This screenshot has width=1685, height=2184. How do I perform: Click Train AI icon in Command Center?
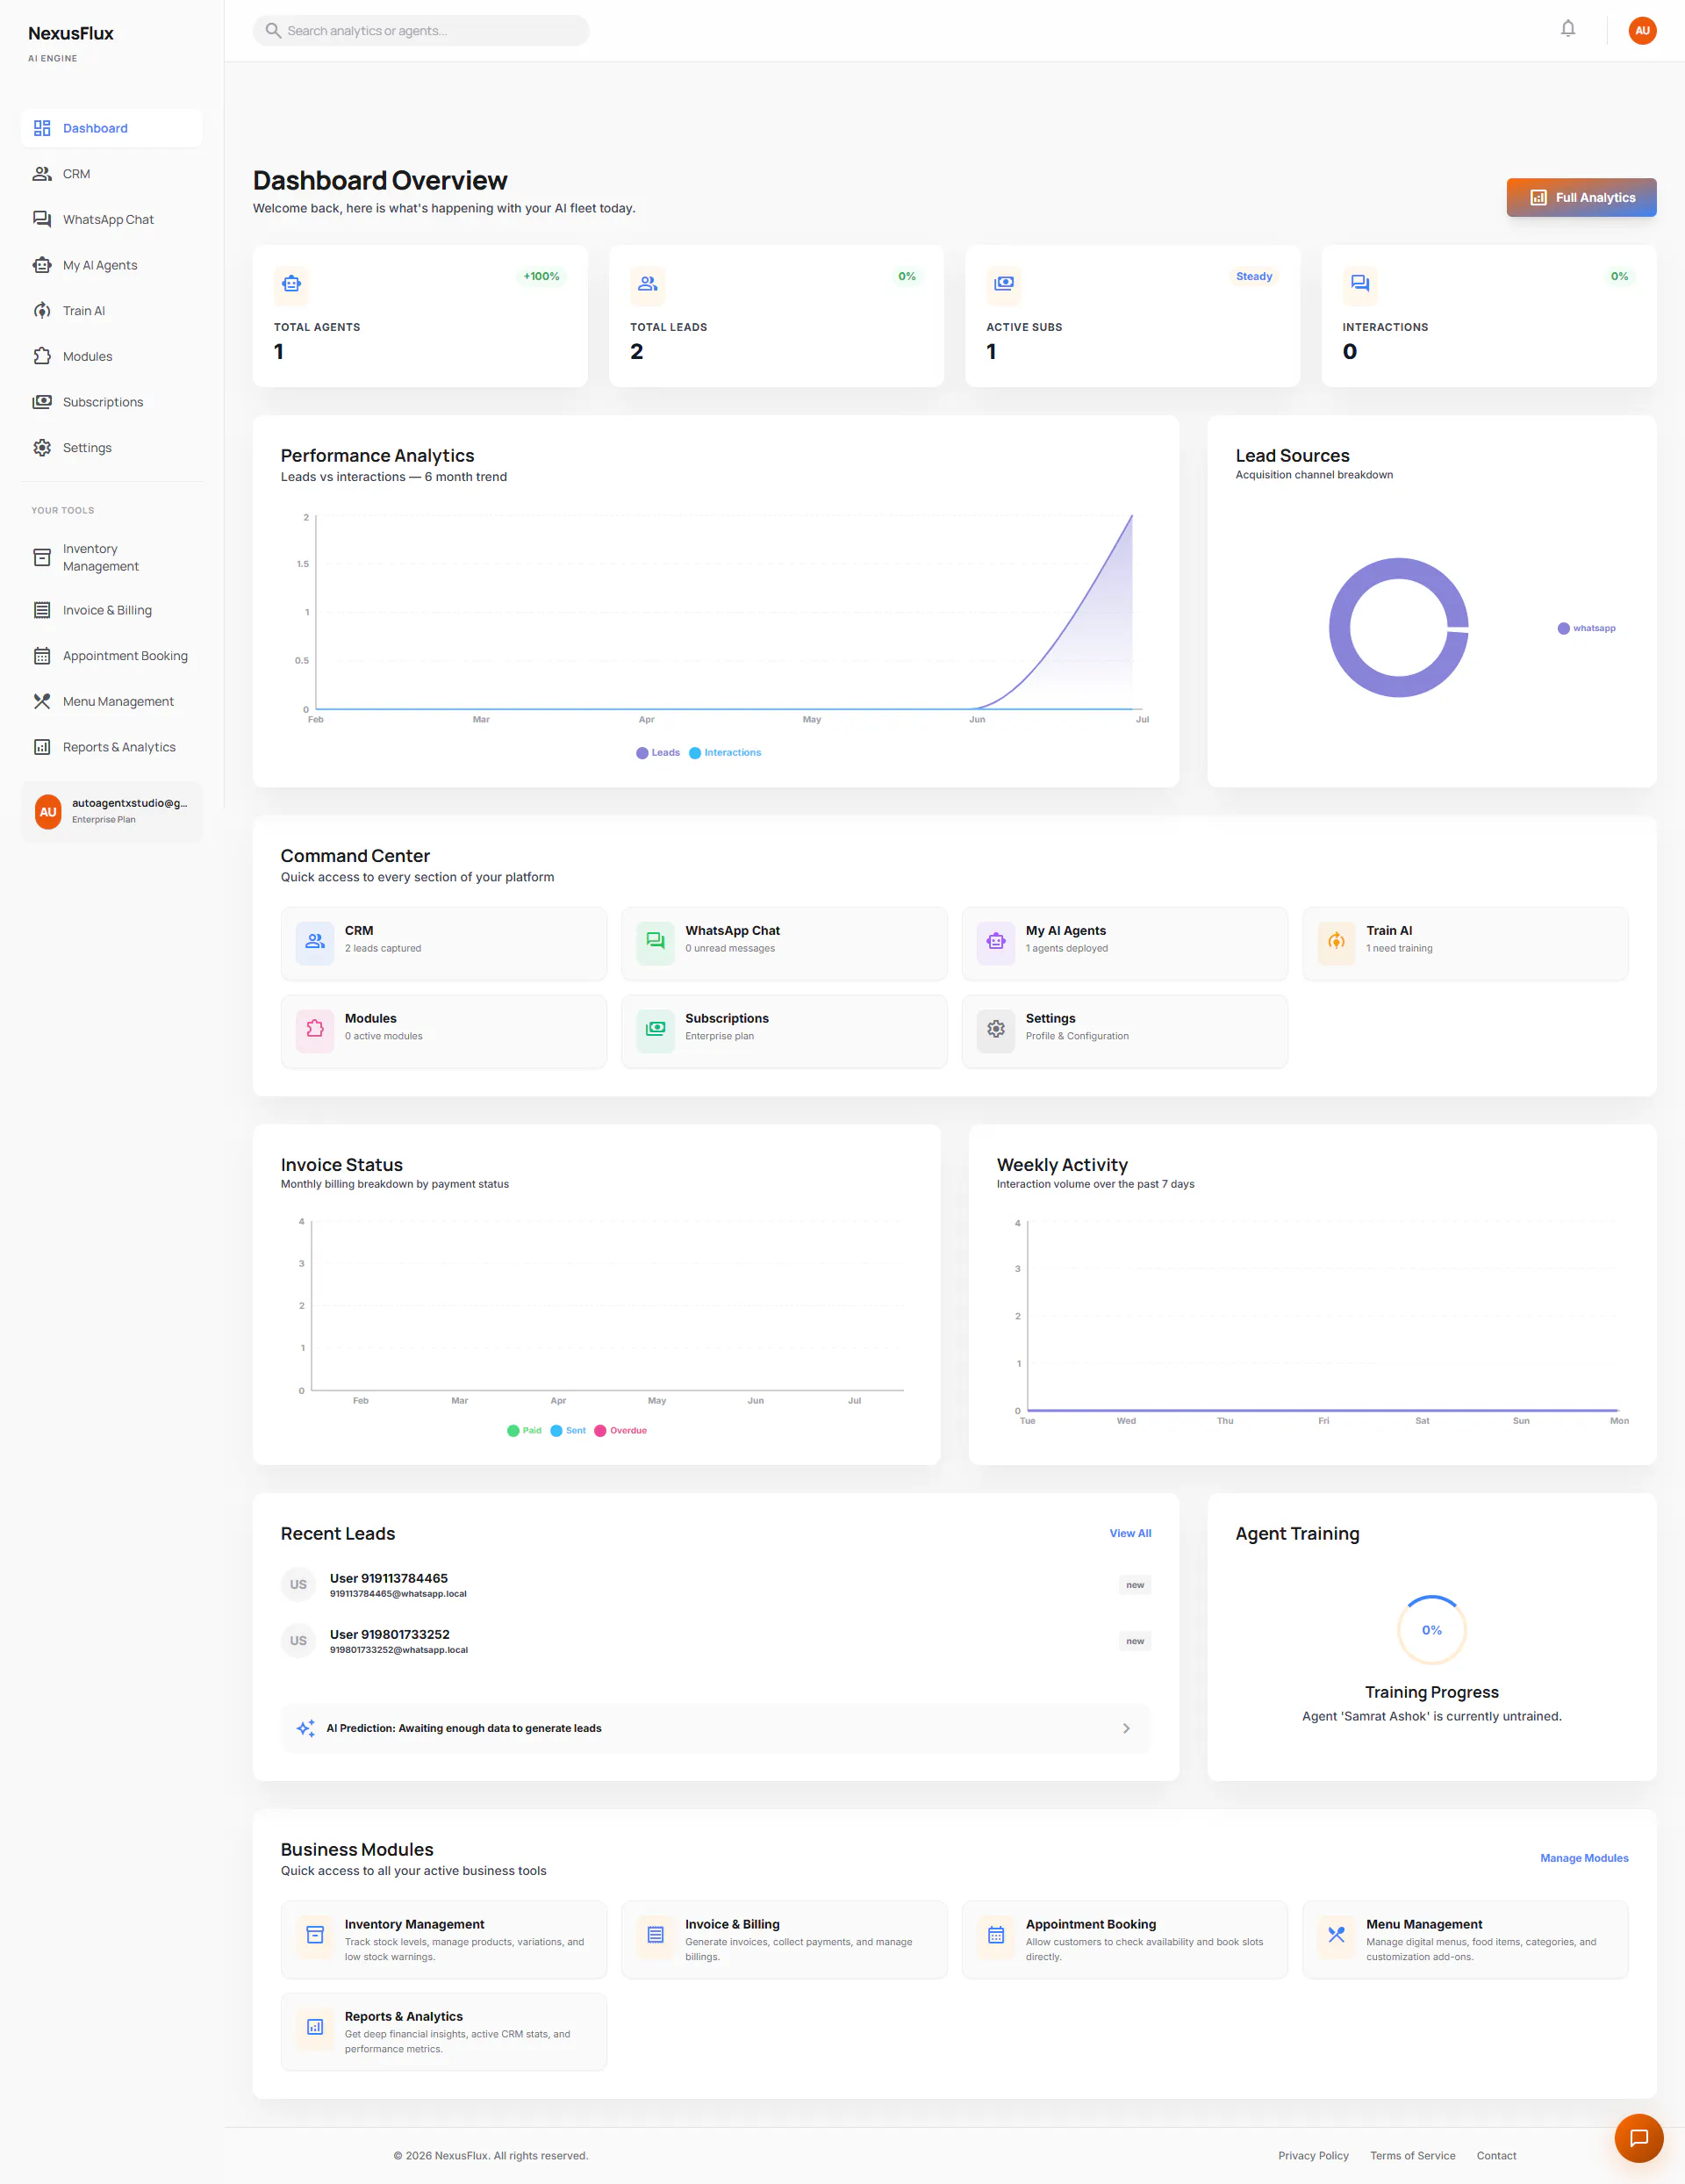click(1336, 942)
